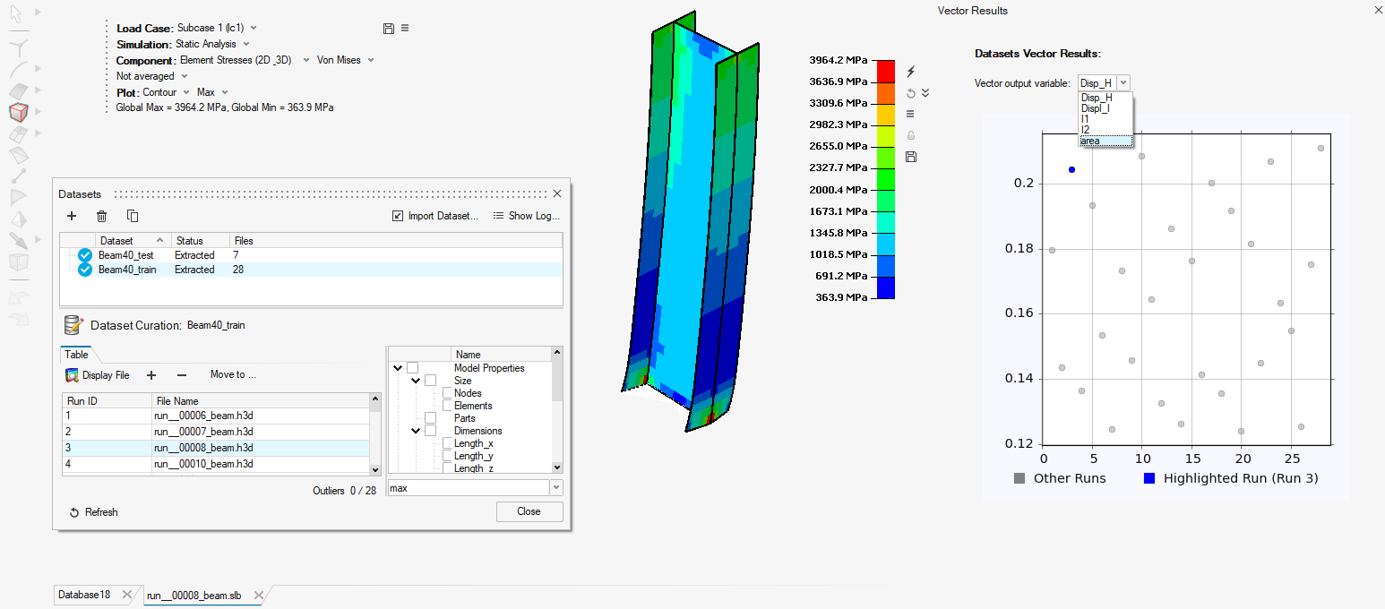Image resolution: width=1385 pixels, height=609 pixels.
Task: Click the add dataset plus icon
Action: click(72, 216)
